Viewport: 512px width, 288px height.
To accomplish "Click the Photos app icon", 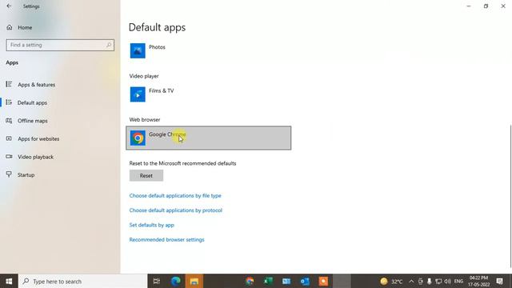I will (138, 50).
